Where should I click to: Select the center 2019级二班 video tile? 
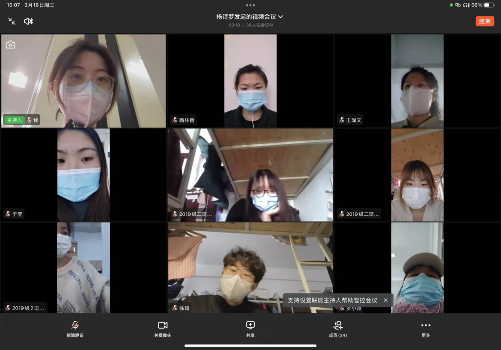250,175
